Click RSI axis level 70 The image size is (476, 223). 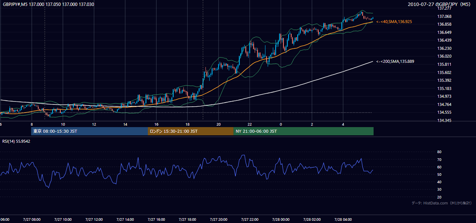pyautogui.click(x=439, y=159)
